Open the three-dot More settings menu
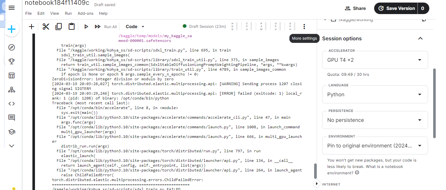Image resolution: width=446 pixels, height=190 pixels. tap(304, 27)
